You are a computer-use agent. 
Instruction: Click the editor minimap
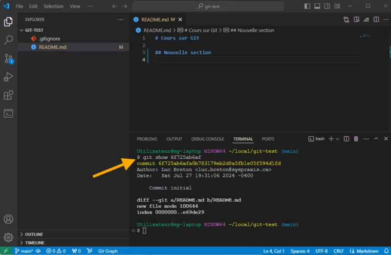[366, 36]
